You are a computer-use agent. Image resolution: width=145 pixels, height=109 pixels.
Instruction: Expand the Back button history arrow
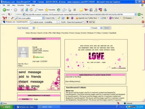[x=11, y=10]
